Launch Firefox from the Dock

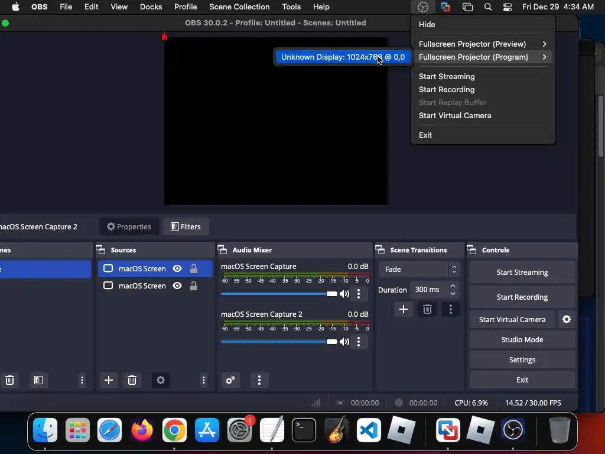point(142,430)
